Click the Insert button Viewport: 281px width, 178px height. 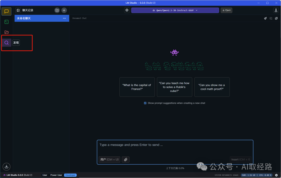[x=240, y=159]
